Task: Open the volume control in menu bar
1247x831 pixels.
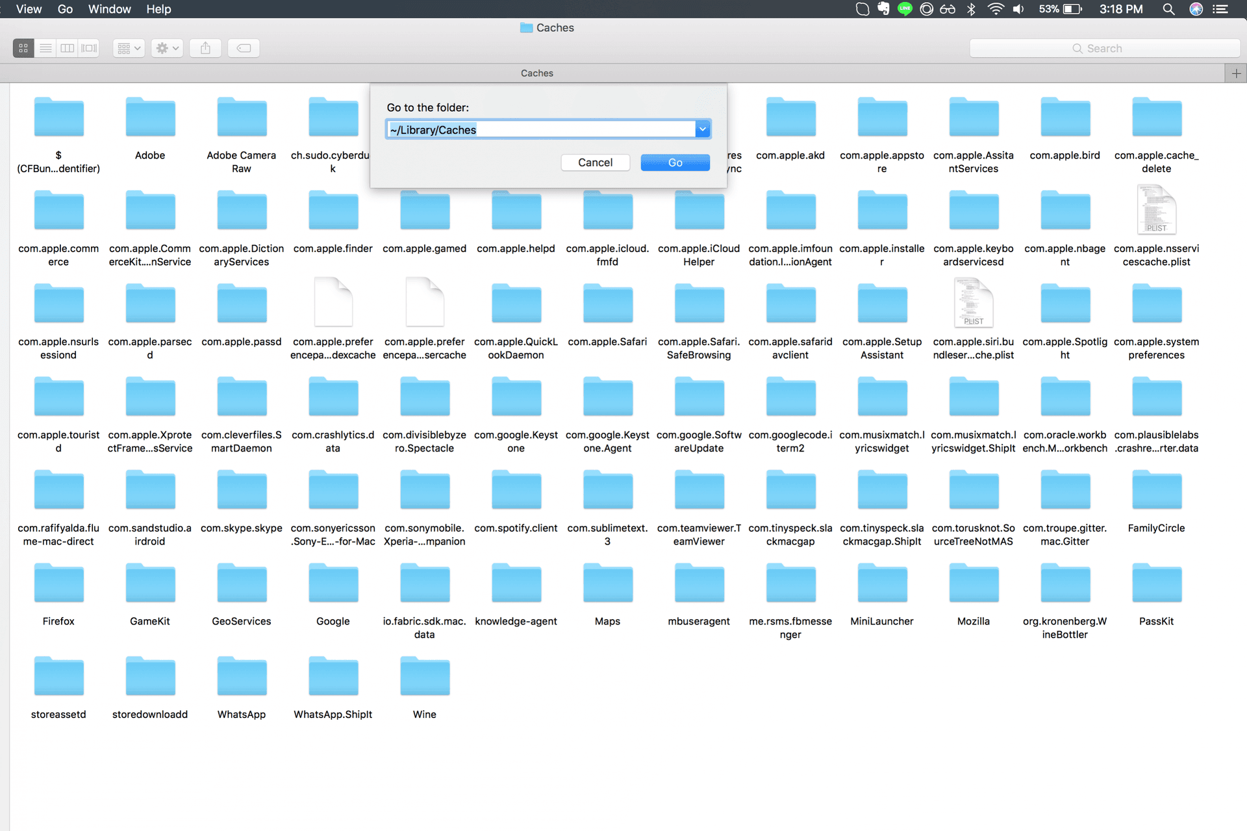Action: coord(1018,9)
